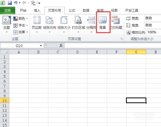The height and width of the screenshot is (127, 161).
Task: Click the 纸张方向 orientation button
Action: point(50,24)
